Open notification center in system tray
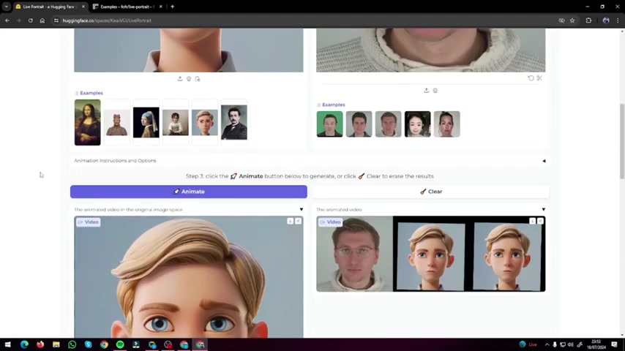625x351 pixels. click(614, 344)
